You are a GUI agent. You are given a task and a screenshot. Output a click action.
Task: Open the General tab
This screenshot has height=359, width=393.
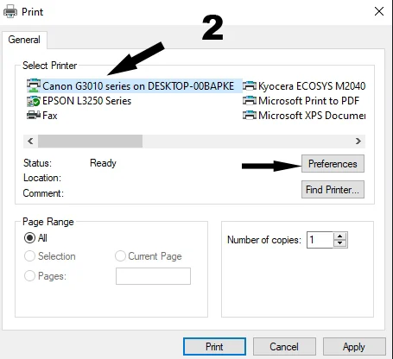[24, 40]
